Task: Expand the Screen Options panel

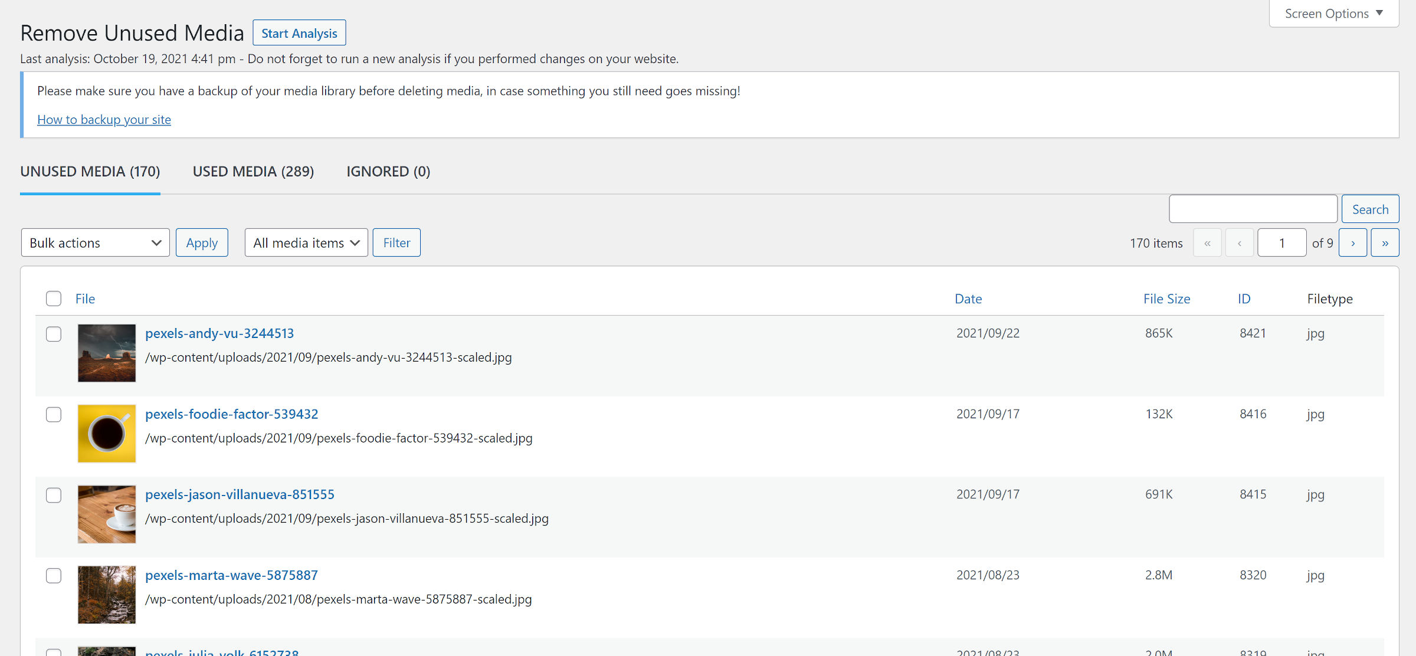Action: (x=1333, y=13)
